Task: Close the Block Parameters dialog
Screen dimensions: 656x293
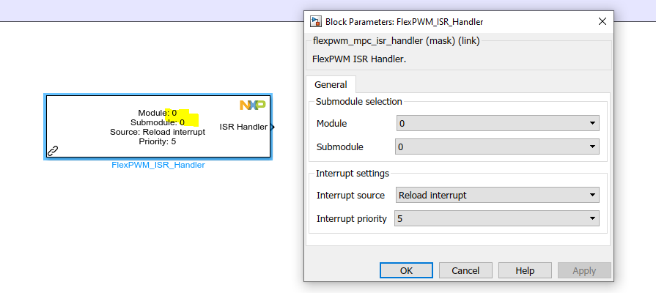Action: [602, 22]
